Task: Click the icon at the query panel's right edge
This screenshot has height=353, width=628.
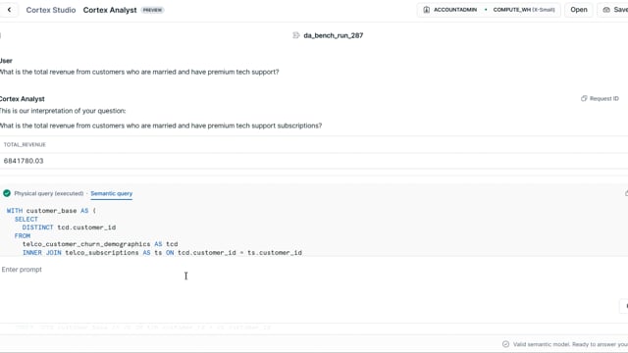Action: coord(626,193)
